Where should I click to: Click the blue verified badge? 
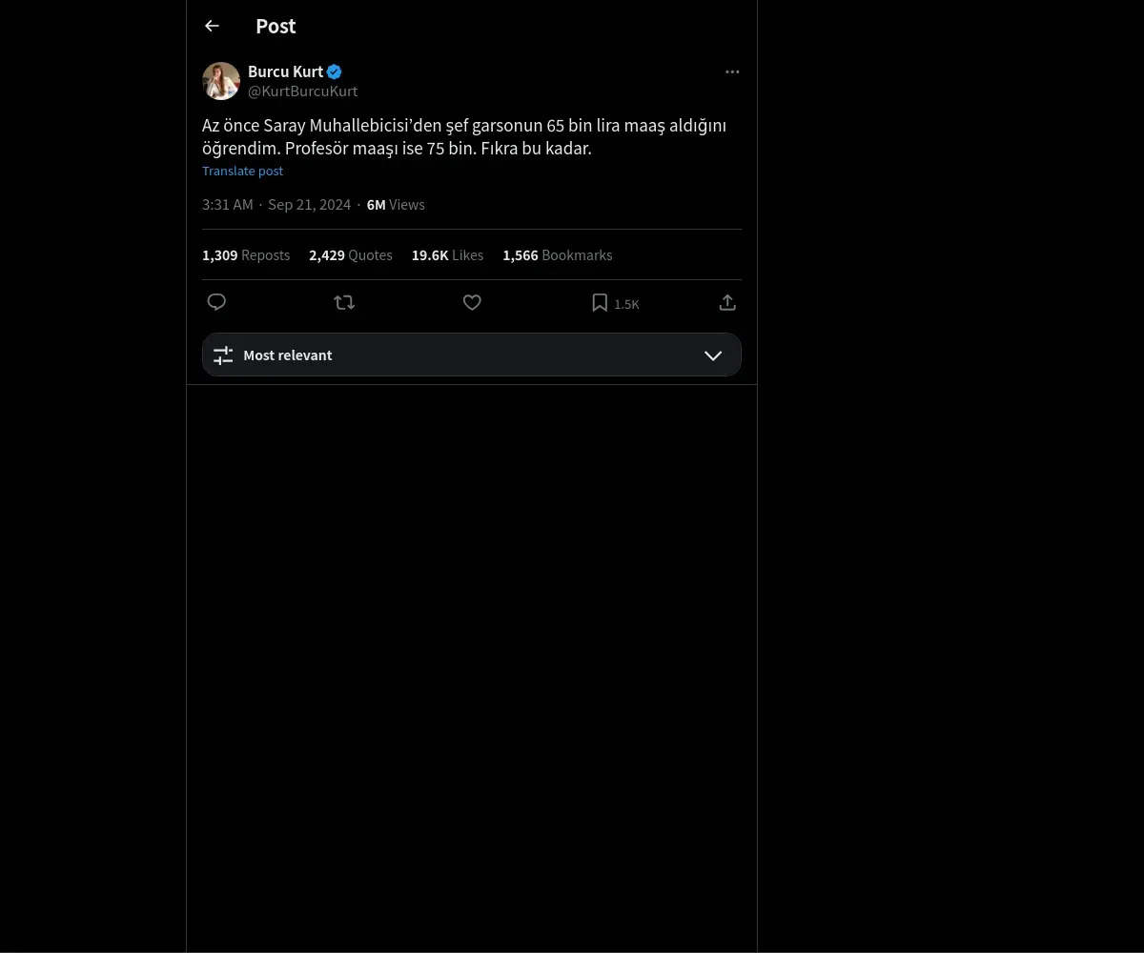click(334, 71)
